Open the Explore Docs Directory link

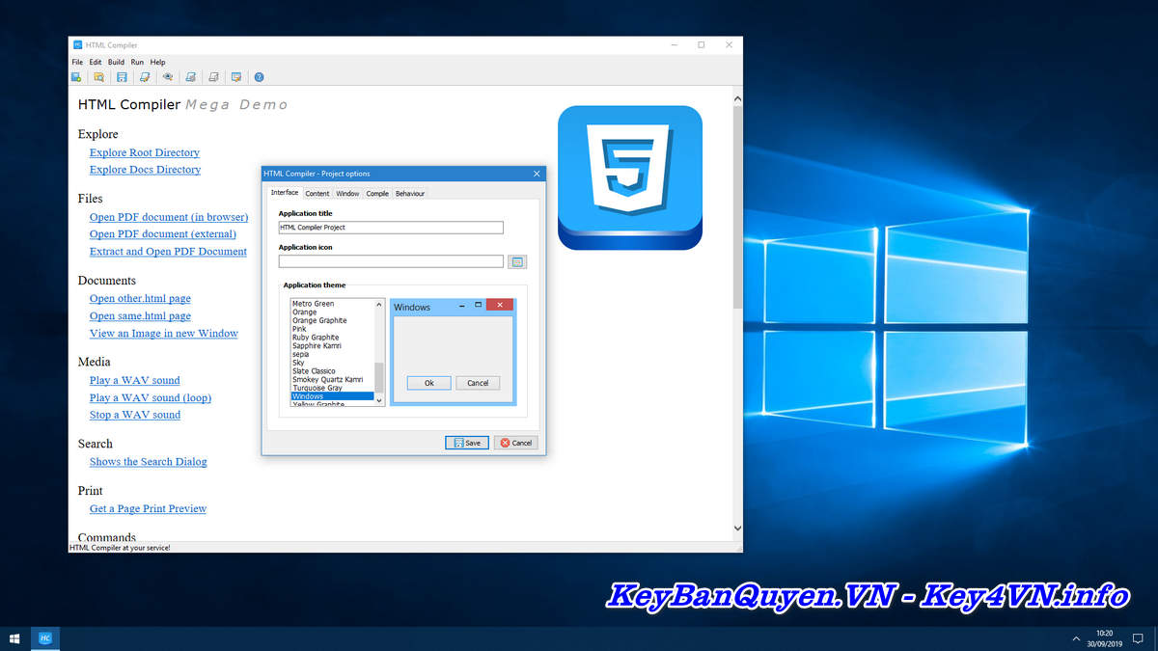coord(146,170)
